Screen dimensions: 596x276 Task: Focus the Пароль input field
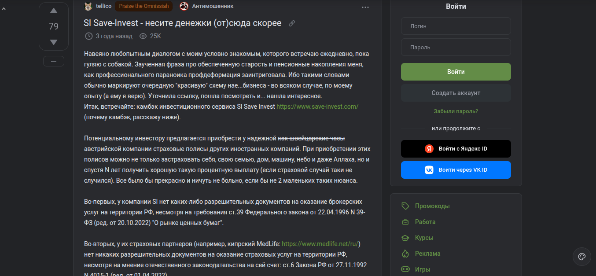(x=456, y=47)
